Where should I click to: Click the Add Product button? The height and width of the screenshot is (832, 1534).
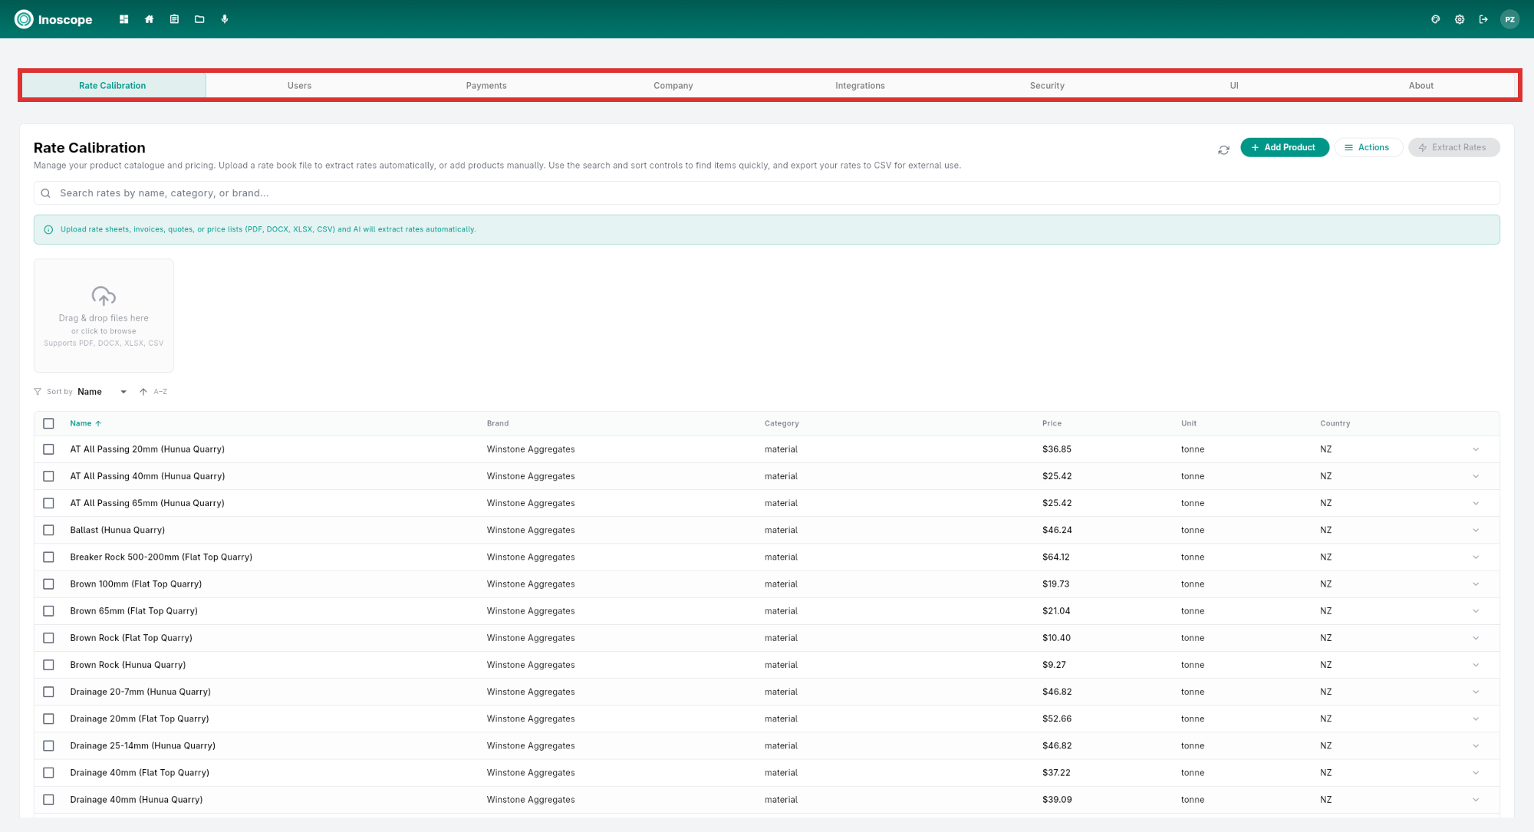[1285, 147]
